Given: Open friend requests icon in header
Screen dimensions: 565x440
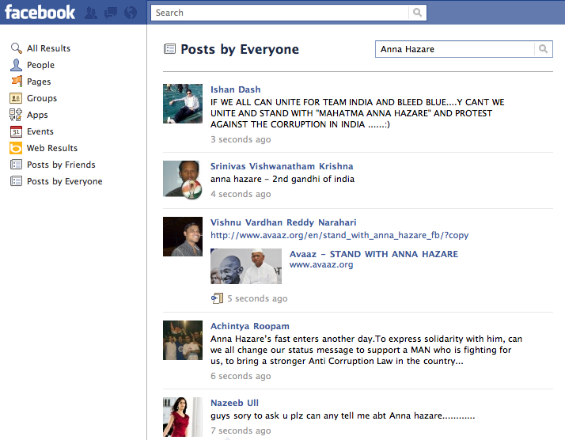Looking at the screenshot, I should (91, 13).
